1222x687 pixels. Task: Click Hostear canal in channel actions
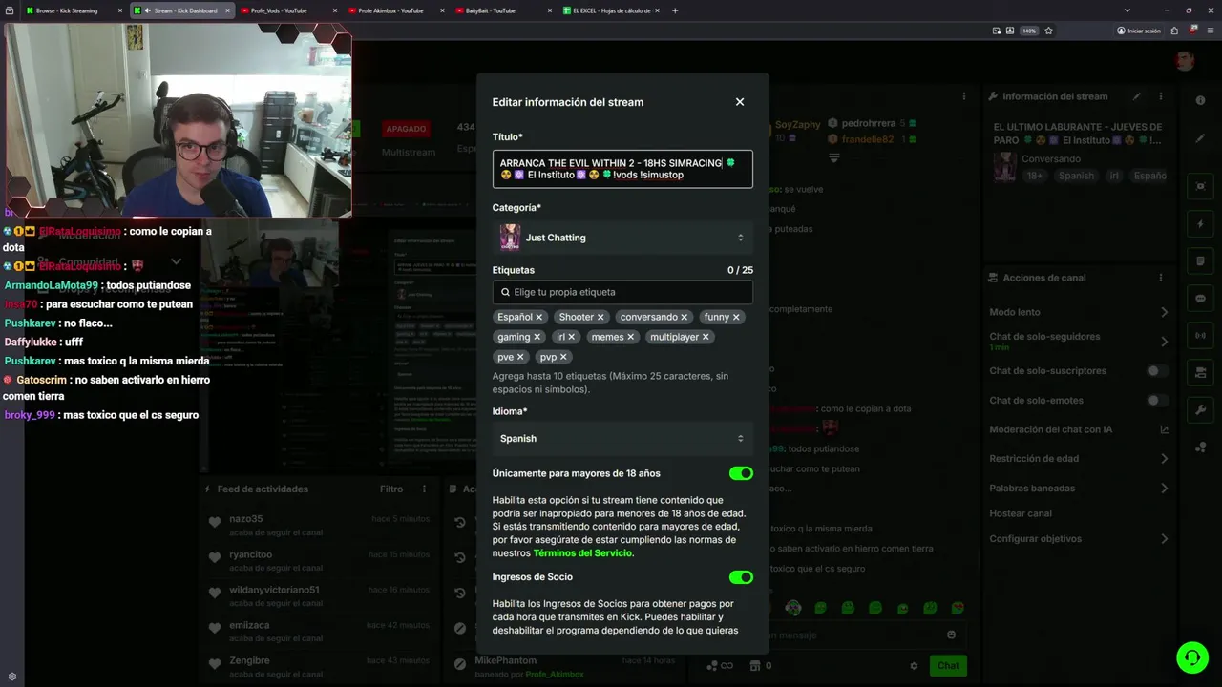(1021, 513)
